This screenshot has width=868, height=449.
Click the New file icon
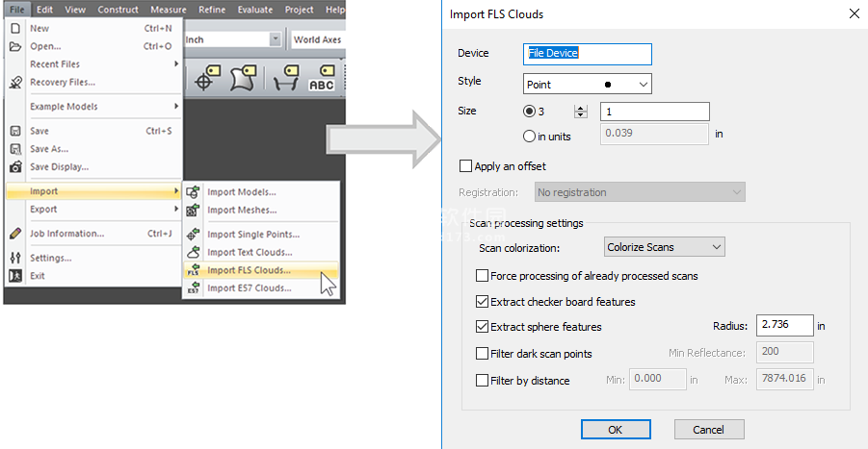(x=15, y=28)
